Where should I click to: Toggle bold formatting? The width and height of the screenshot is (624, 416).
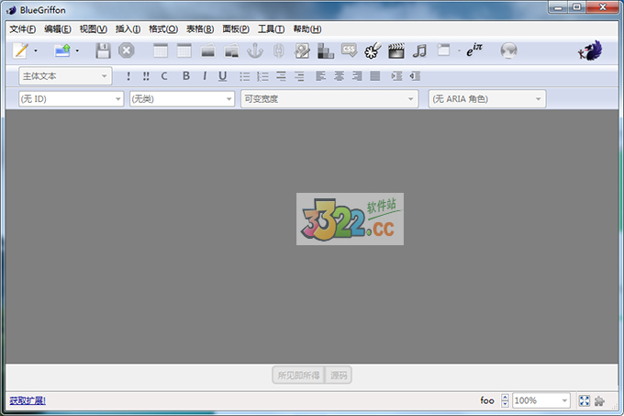186,76
